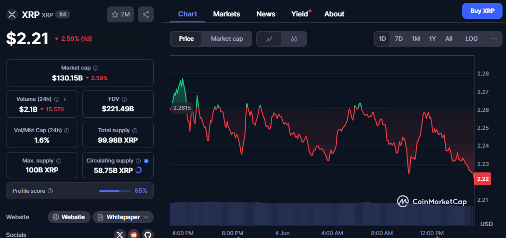506x238 pixels.
Task: Open the News tab
Action: pos(266,14)
